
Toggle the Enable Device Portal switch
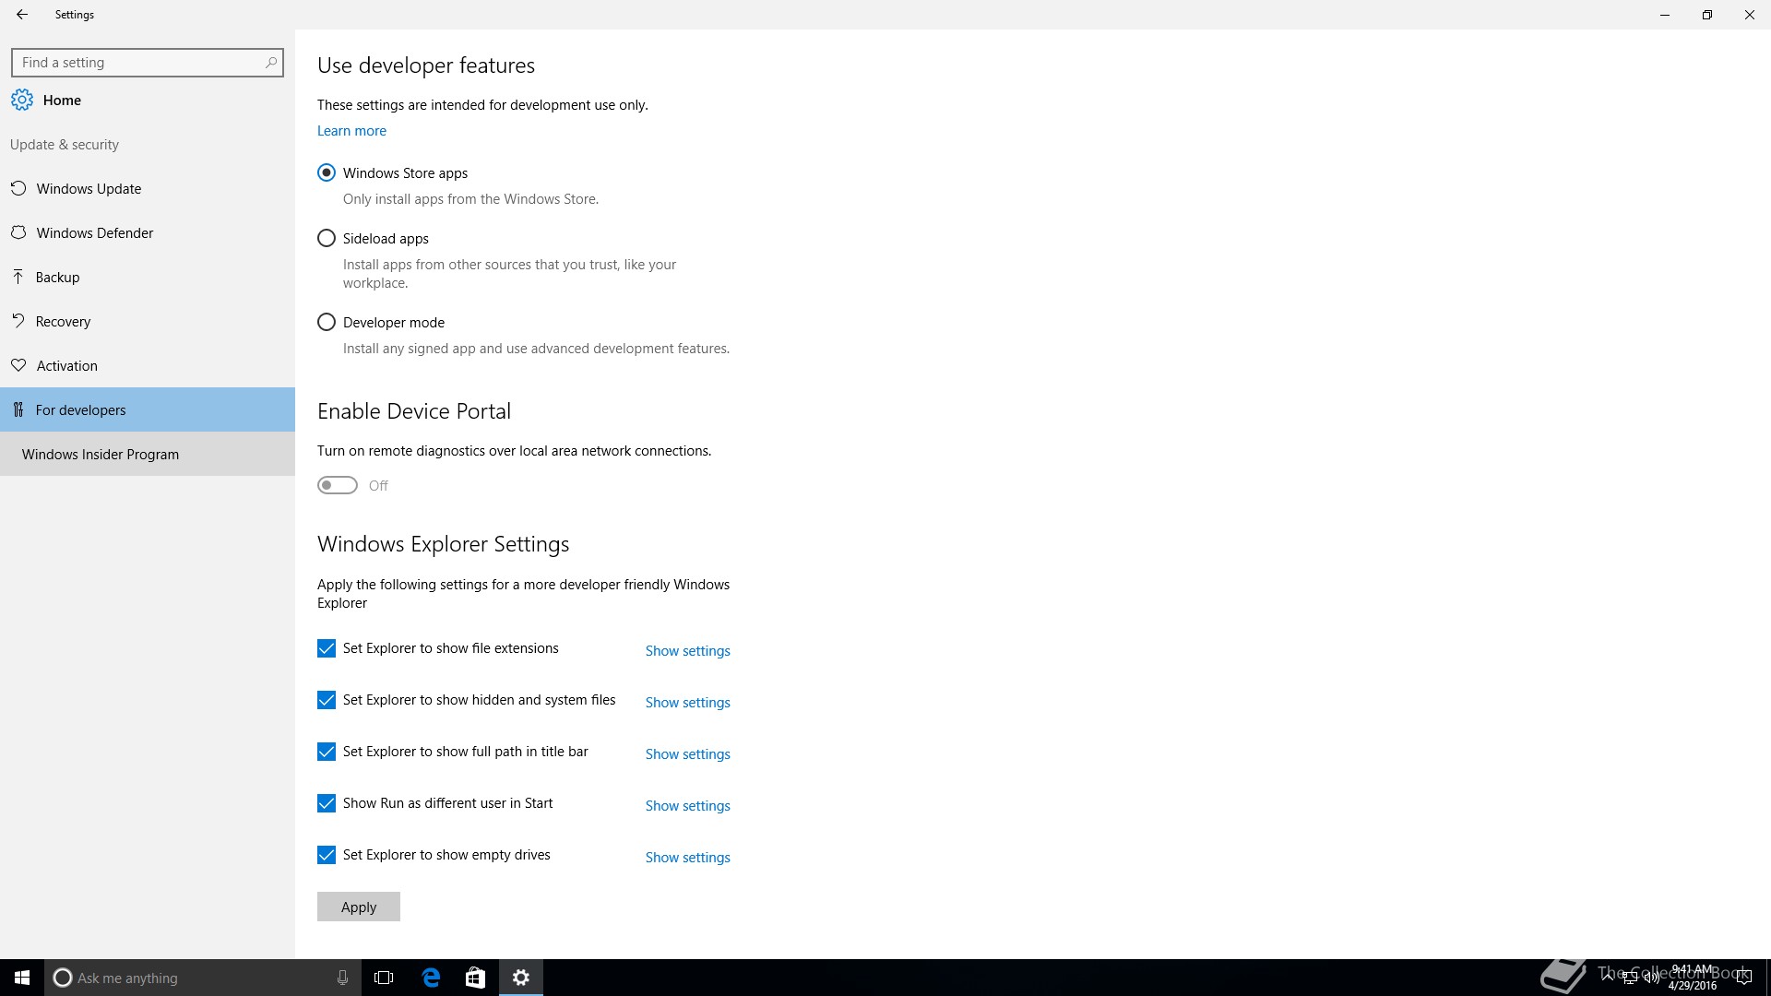tap(338, 485)
